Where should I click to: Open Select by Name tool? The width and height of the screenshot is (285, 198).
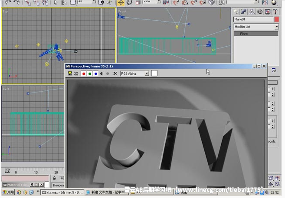point(64,3)
